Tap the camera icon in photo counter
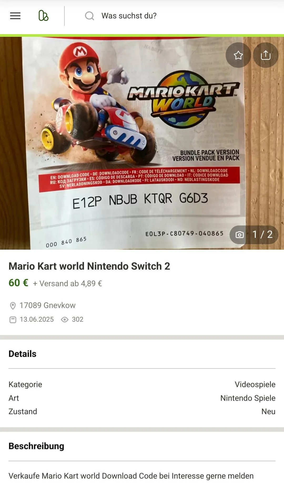The width and height of the screenshot is (284, 483). tap(240, 235)
